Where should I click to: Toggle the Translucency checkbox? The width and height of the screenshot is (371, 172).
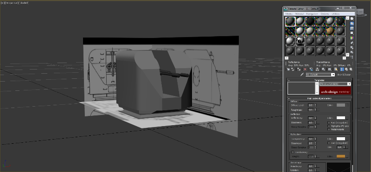point(293,152)
